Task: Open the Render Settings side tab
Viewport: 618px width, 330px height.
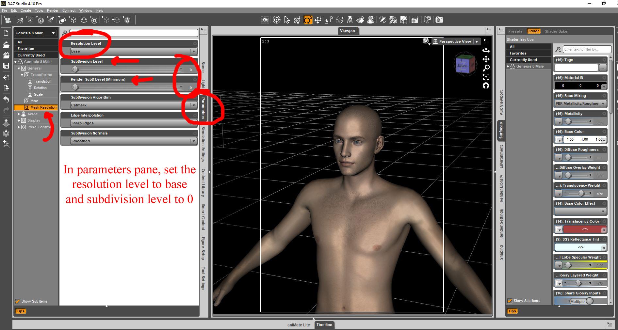Action: pos(501,224)
